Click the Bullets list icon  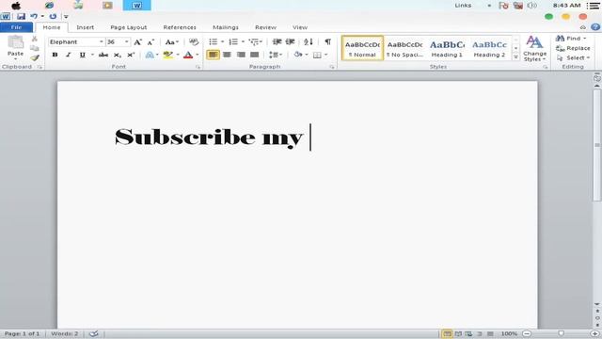tap(214, 41)
